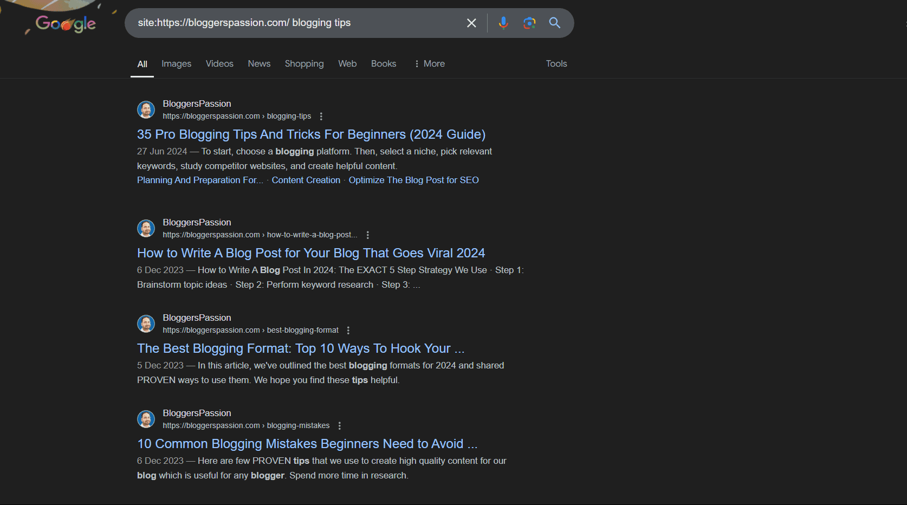Click the microphone icon for voice search

503,23
